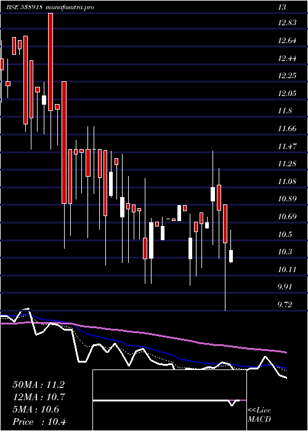Screen dimensions: 308x431
Task: Click the 12.44 price level label
Action: coord(287,58)
